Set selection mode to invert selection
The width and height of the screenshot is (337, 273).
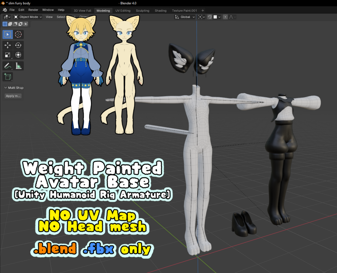pyautogui.click(x=20, y=24)
